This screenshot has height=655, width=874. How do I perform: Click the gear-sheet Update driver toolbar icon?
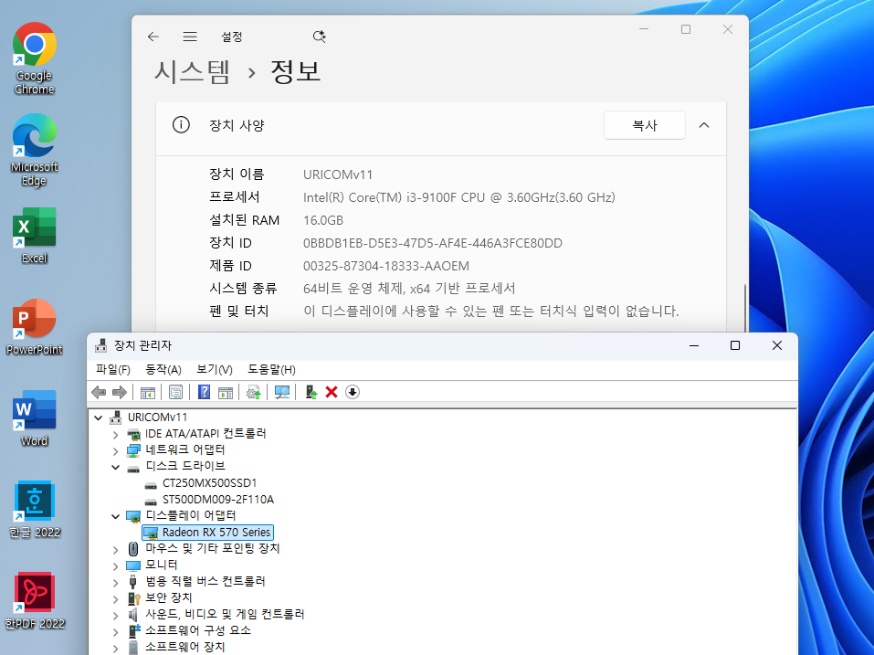click(x=254, y=393)
